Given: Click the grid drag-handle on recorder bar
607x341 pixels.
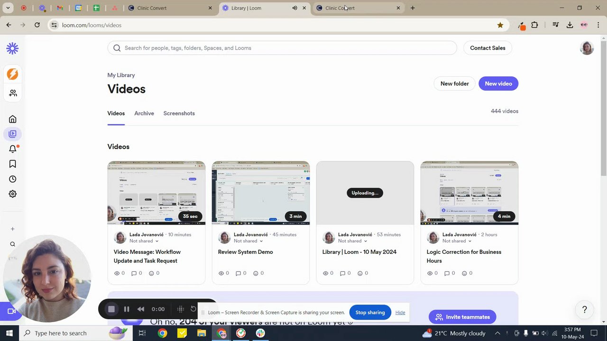Looking at the screenshot, I should click(x=181, y=309).
